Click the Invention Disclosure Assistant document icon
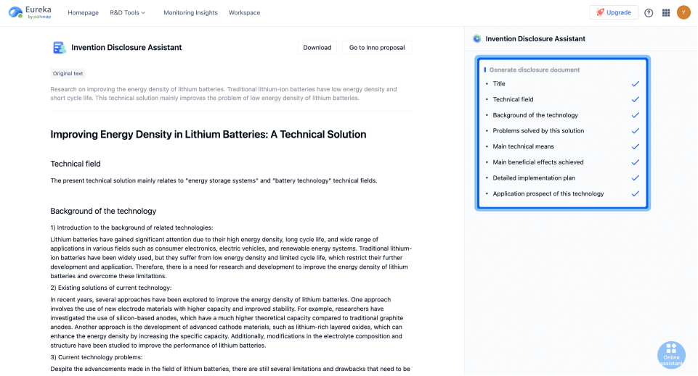 pyautogui.click(x=59, y=48)
